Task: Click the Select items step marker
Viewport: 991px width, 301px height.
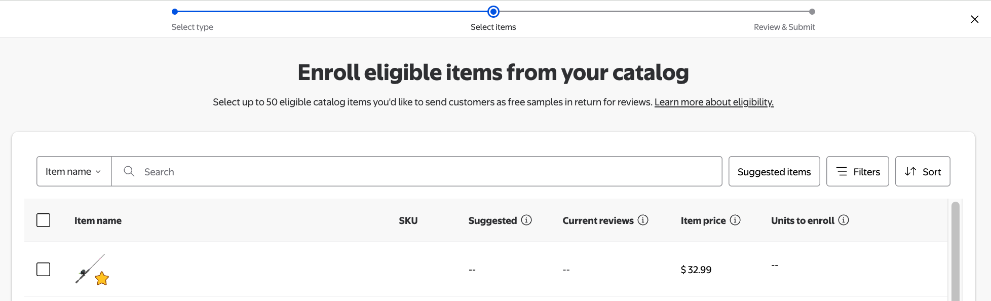Action: click(493, 12)
